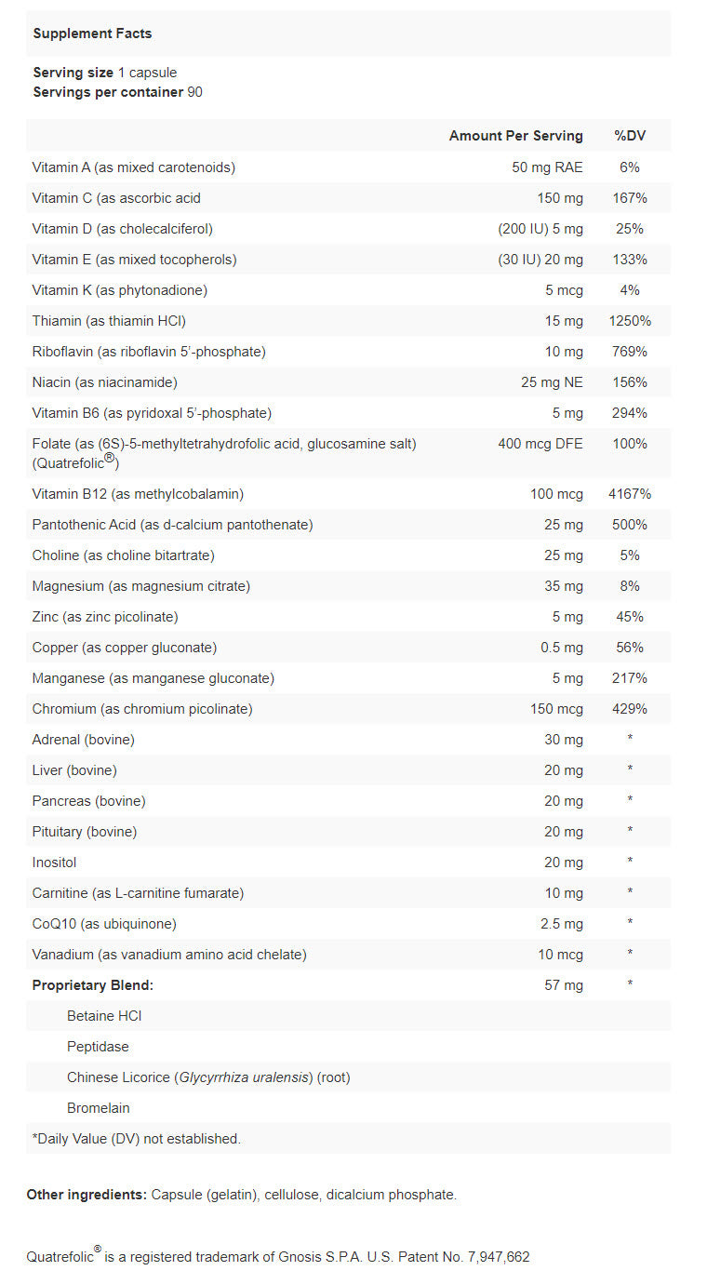Click the Vitamin B12 methylcobalamin label

coord(138,494)
